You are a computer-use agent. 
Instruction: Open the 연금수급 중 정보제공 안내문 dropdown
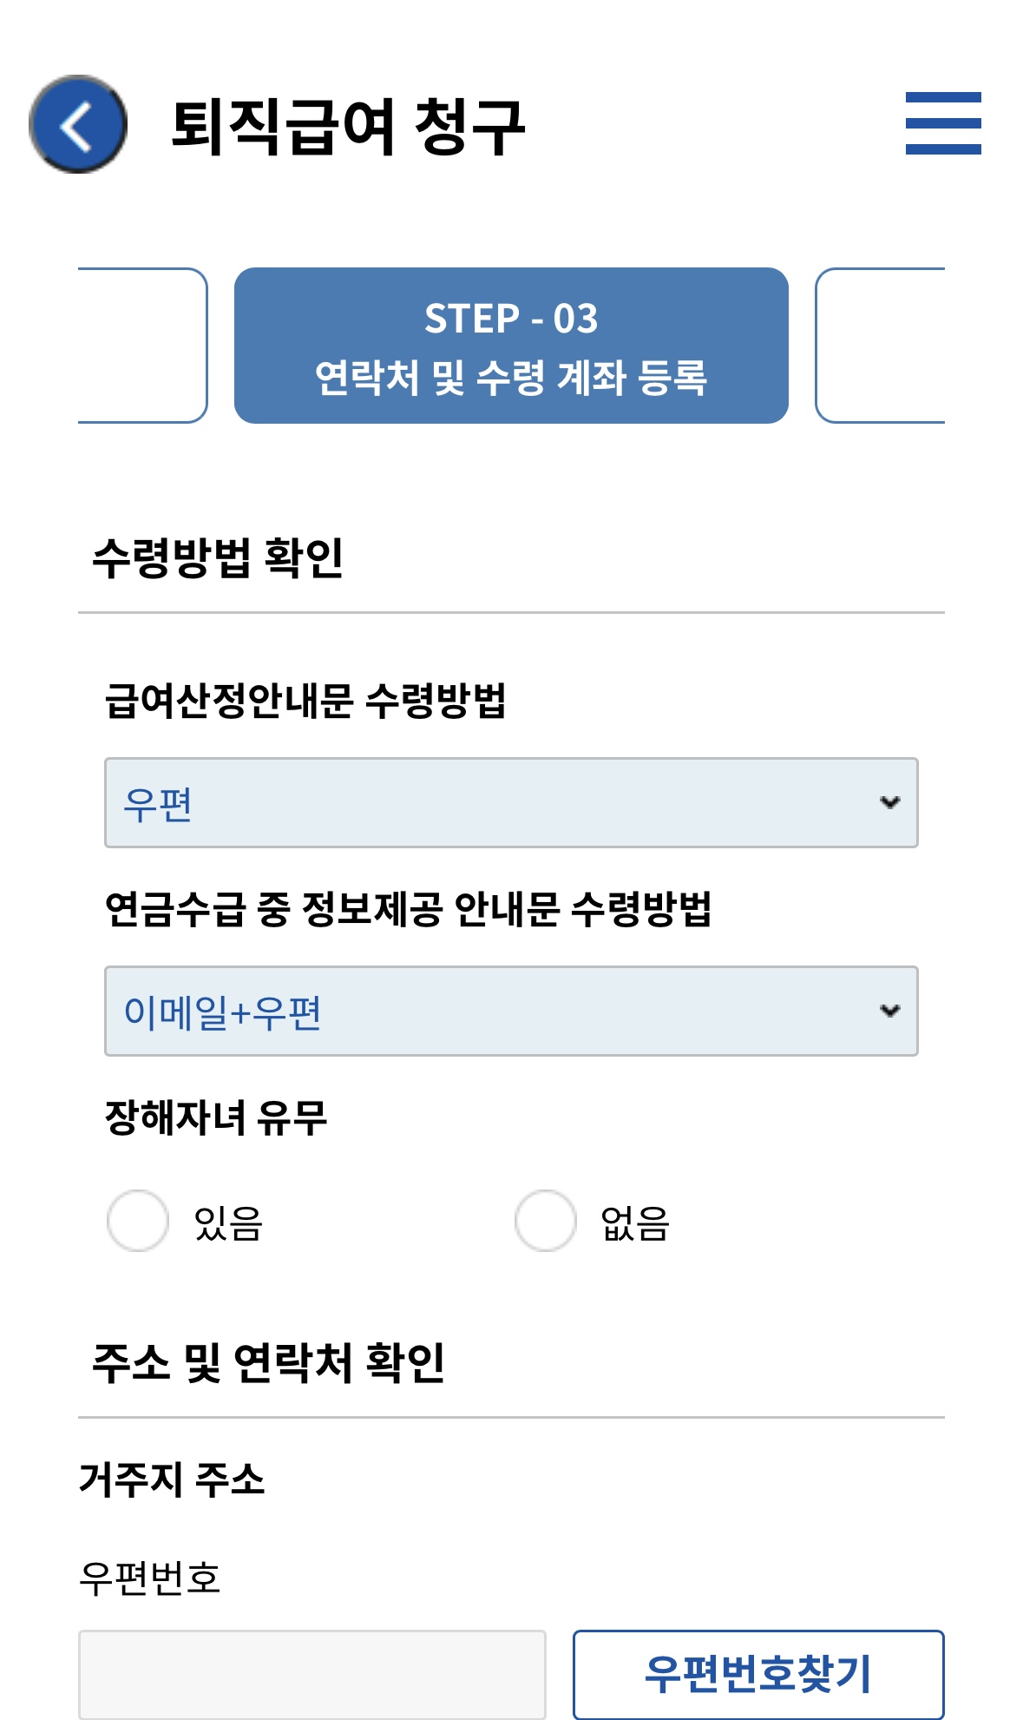(x=510, y=1012)
